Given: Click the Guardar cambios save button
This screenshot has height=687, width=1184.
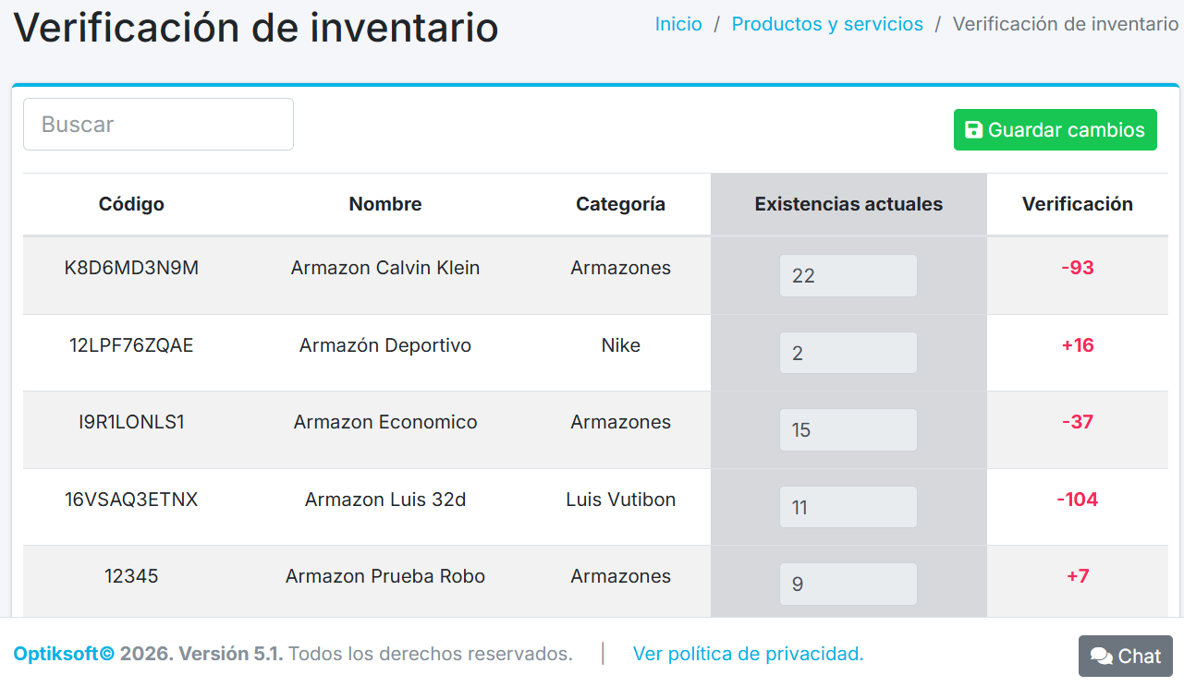Looking at the screenshot, I should point(1055,130).
